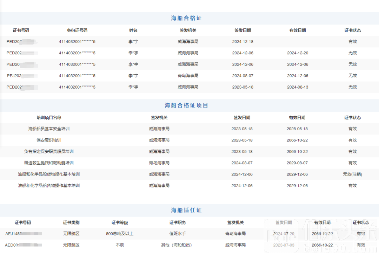Click the 培训项目名称 column header

tap(49, 118)
